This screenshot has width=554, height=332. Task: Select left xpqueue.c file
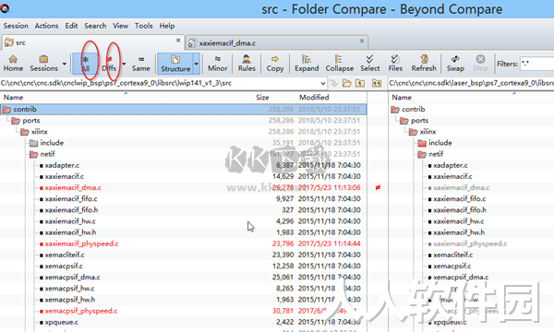62,322
